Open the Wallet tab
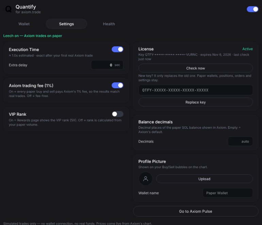The image size is (262, 225). pyautogui.click(x=24, y=24)
